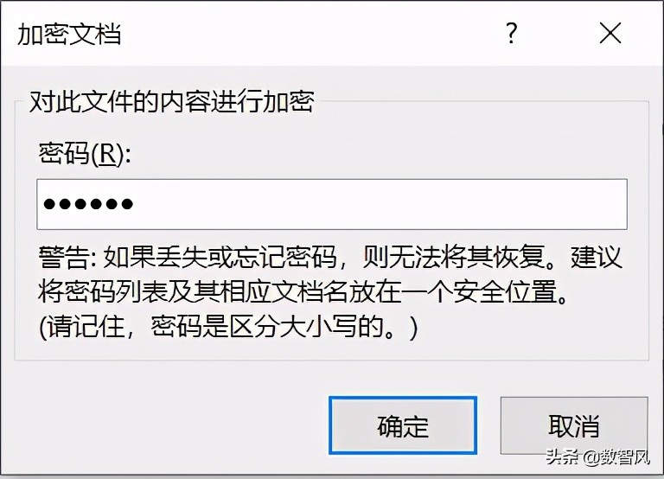The height and width of the screenshot is (479, 664).
Task: Click 建议 at the end of the first warning line
Action: (597, 257)
